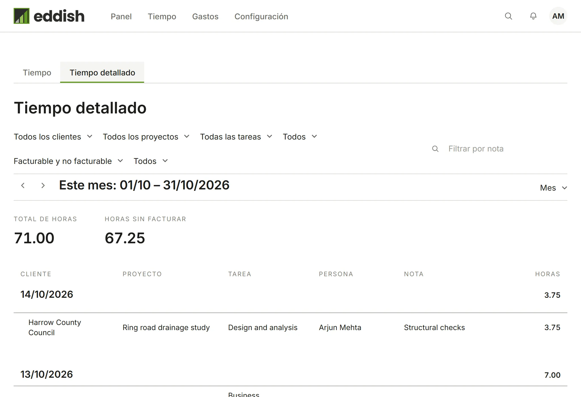Open Todos dropdown beside Facturable filter
Screen dimensions: 581x397
coord(151,161)
